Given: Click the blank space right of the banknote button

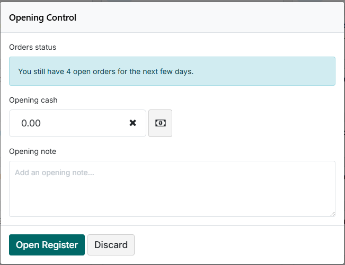Looking at the screenshot, I should tap(253, 123).
